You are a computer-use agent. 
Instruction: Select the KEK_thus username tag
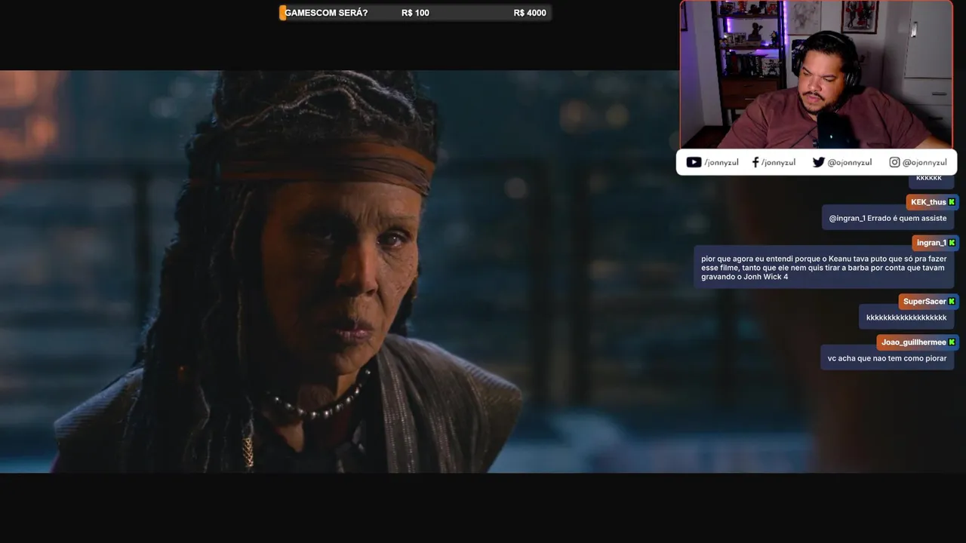tap(933, 202)
